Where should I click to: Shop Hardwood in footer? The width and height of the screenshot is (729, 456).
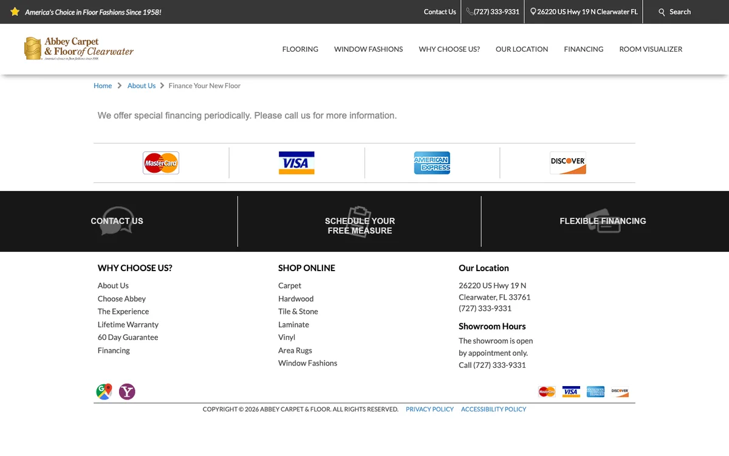click(x=296, y=299)
